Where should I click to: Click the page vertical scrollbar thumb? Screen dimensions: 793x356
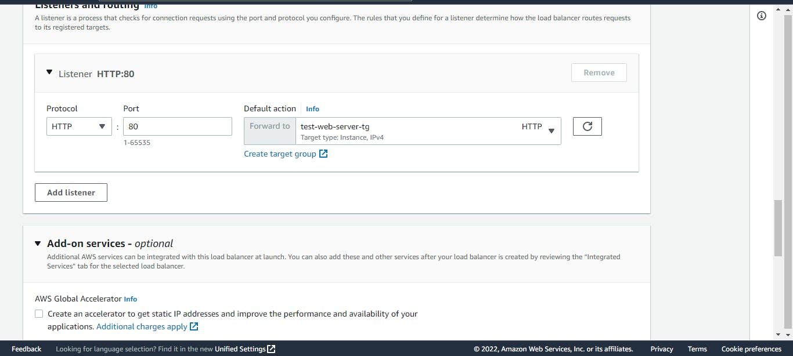[x=778, y=228]
